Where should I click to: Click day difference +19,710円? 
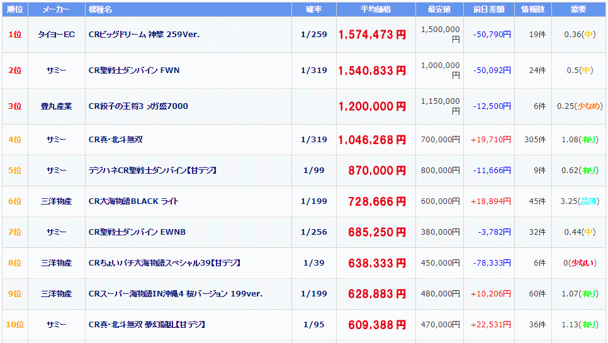pyautogui.click(x=491, y=140)
